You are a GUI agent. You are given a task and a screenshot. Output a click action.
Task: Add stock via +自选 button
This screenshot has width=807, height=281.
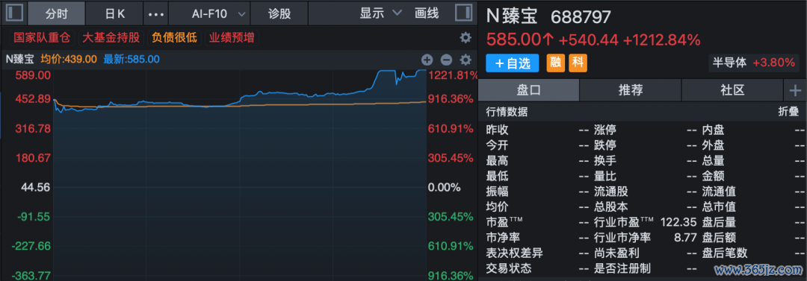point(512,63)
